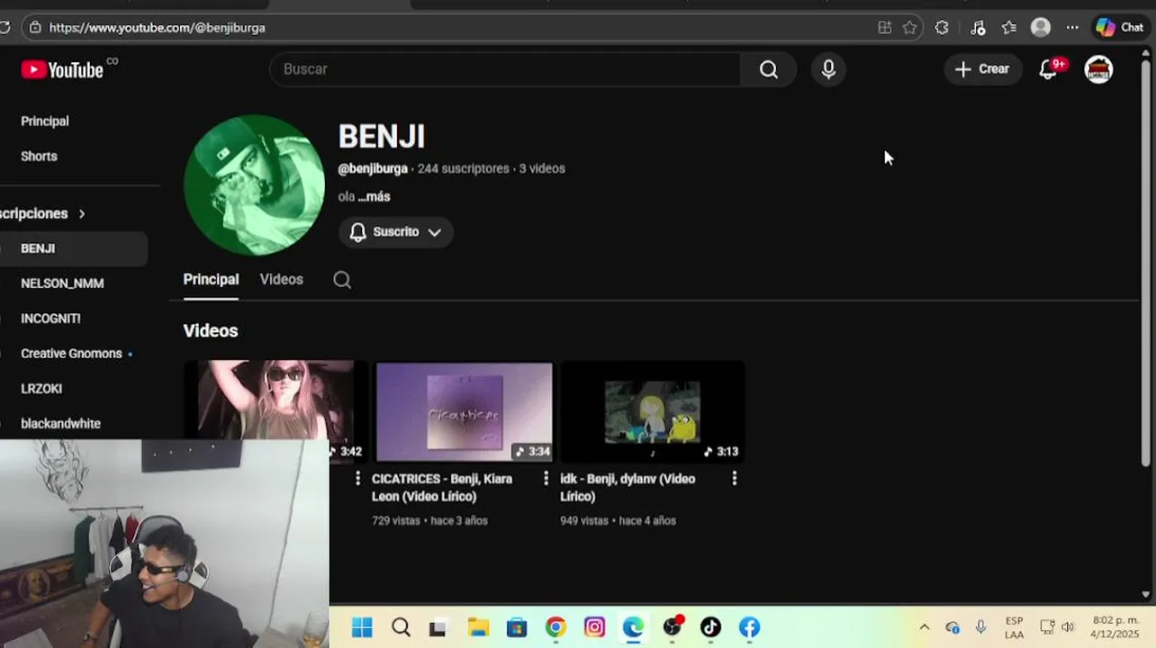
Task: Select BENJI subscription in sidebar
Action: coord(74,248)
